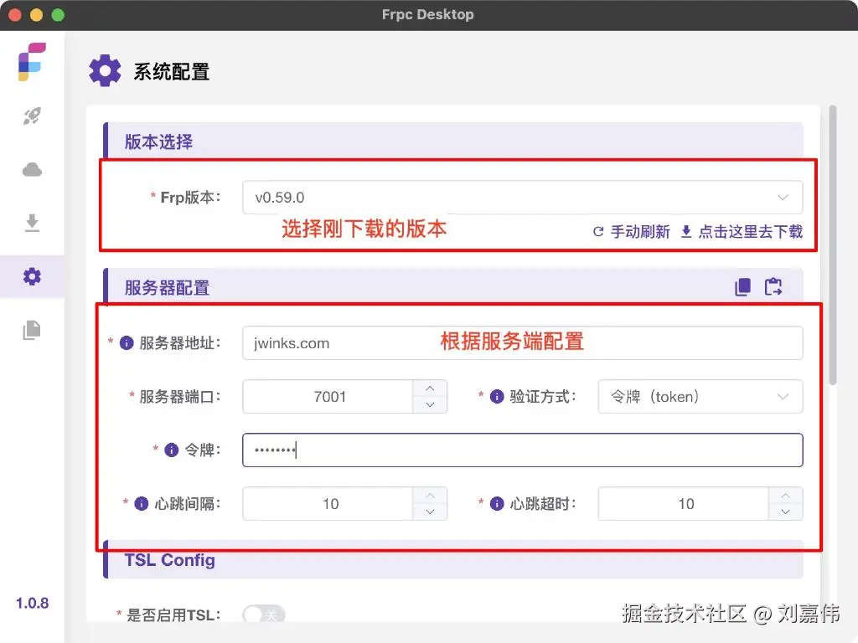The width and height of the screenshot is (858, 643).
Task: Toggle the 是否启用TSL switch
Action: pos(263,615)
